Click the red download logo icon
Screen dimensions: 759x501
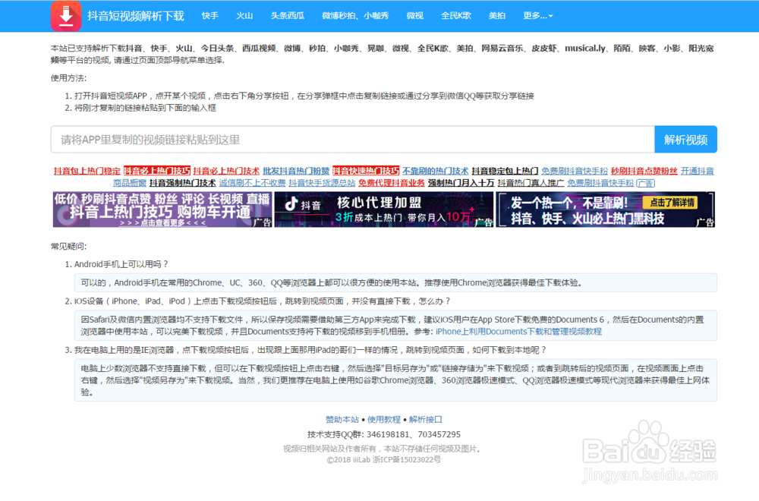pyautogui.click(x=66, y=15)
